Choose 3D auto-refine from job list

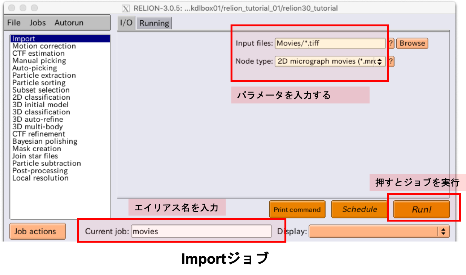pyautogui.click(x=61, y=120)
